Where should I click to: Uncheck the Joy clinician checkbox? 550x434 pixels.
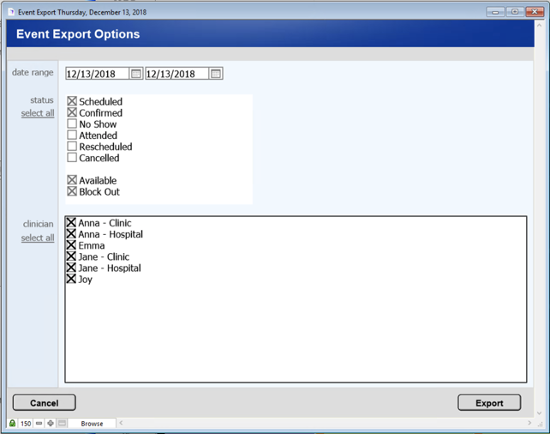pyautogui.click(x=71, y=279)
